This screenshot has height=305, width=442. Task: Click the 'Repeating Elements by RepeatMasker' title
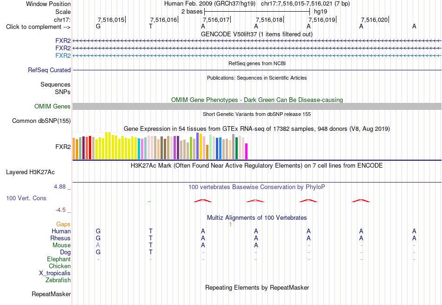point(257,287)
